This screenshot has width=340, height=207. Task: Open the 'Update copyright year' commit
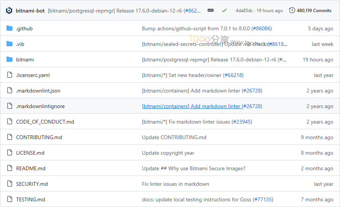168,153
